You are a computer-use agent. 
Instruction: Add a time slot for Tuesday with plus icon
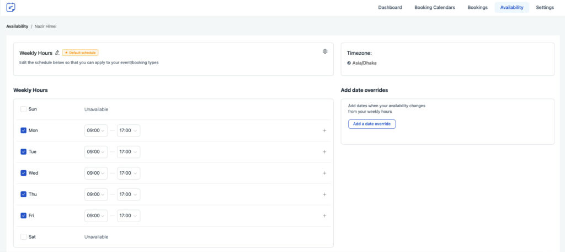click(x=324, y=151)
